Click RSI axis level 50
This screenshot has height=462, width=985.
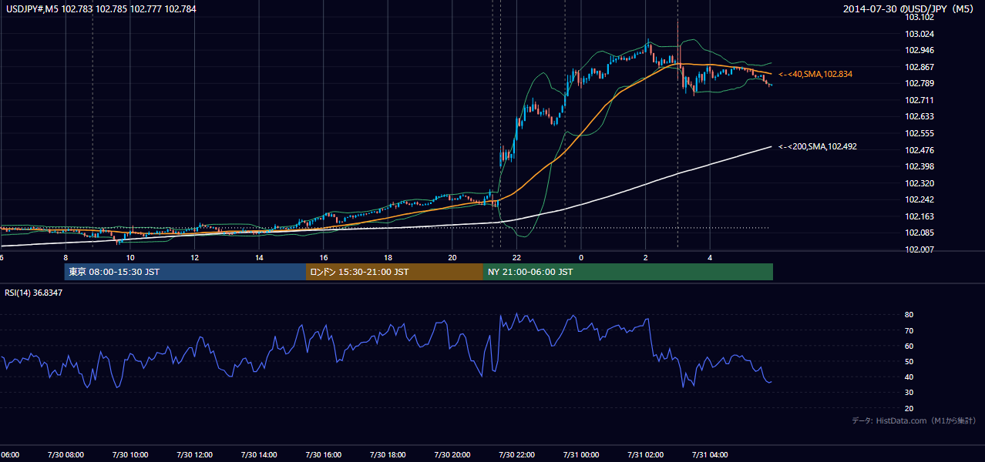tap(909, 361)
